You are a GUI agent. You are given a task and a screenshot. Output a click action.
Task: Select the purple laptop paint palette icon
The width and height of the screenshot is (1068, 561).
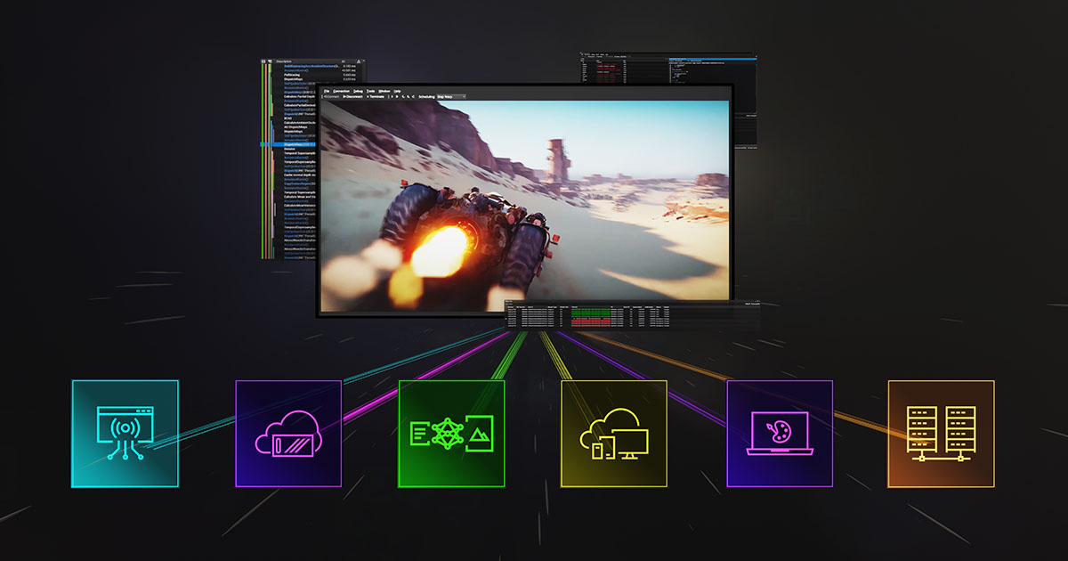(x=780, y=434)
